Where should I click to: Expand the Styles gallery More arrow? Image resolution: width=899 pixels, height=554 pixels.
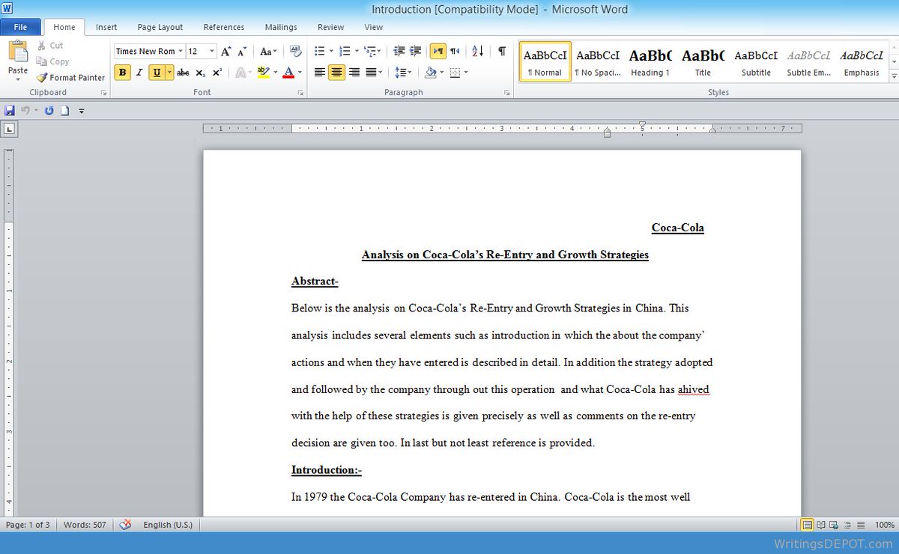pyautogui.click(x=894, y=76)
